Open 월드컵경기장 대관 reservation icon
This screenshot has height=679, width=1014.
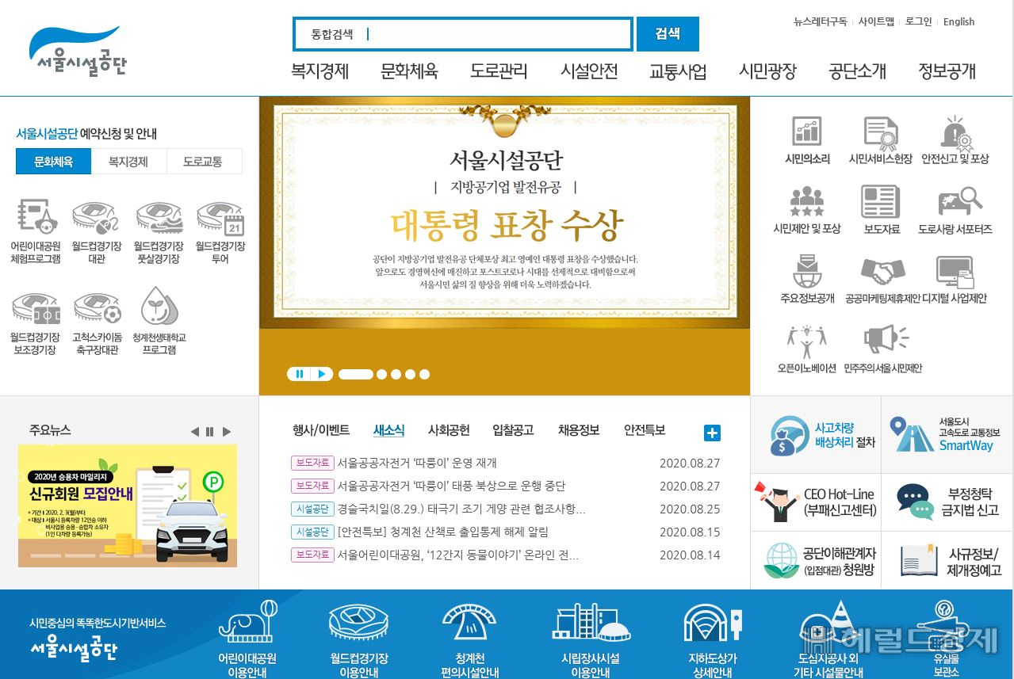[x=96, y=217]
